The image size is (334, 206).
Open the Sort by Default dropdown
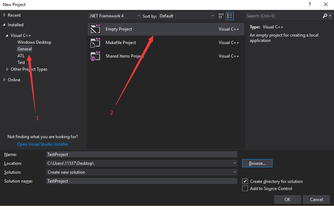tap(186, 16)
